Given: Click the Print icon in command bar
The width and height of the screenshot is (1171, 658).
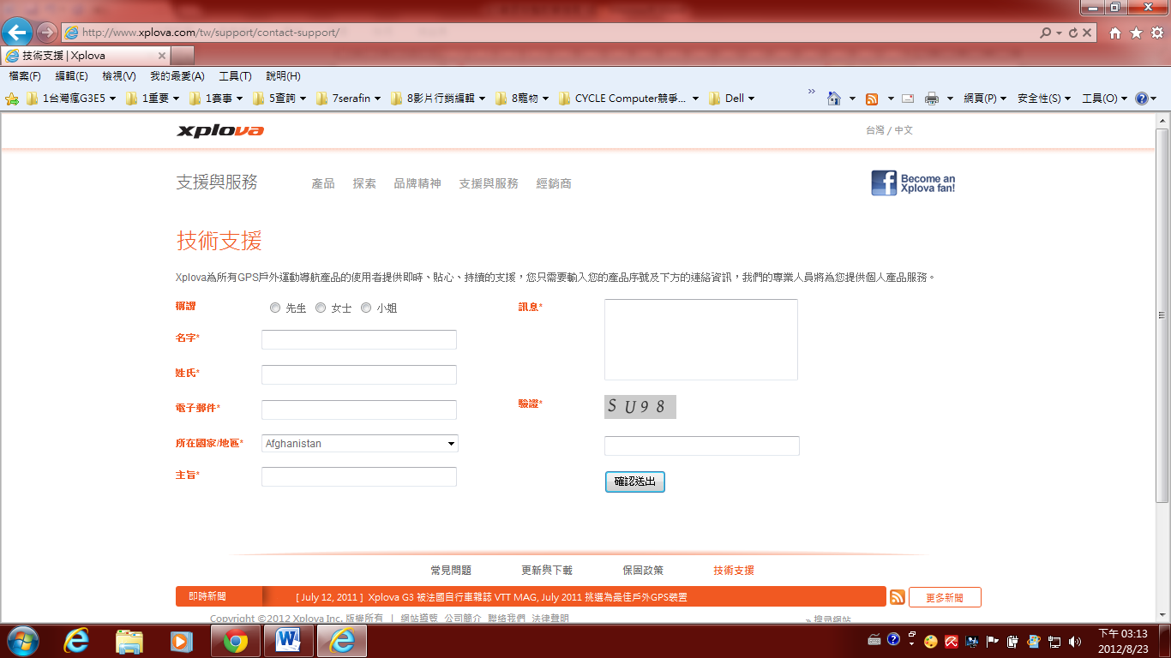Looking at the screenshot, I should pyautogui.click(x=932, y=99).
